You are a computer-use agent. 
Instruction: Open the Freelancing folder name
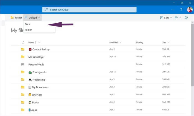coord(39,80)
